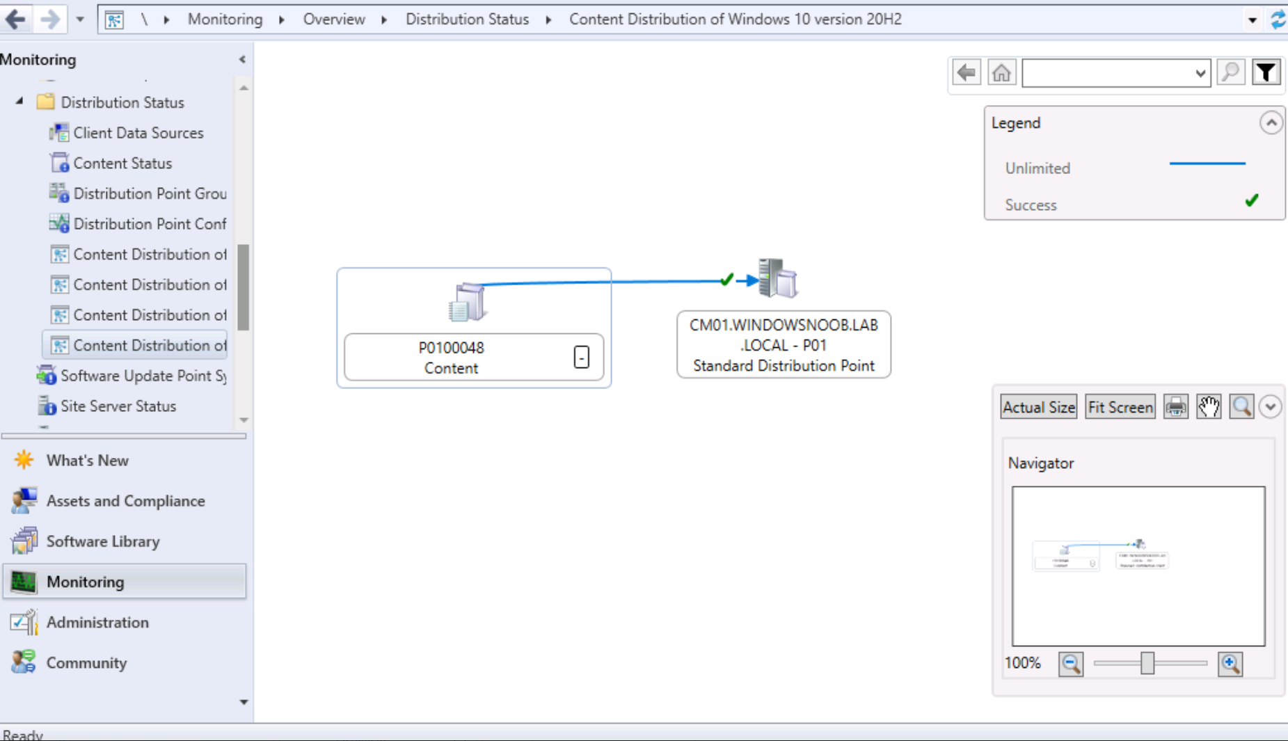
Task: Open Site Server Status node
Action: 118,406
